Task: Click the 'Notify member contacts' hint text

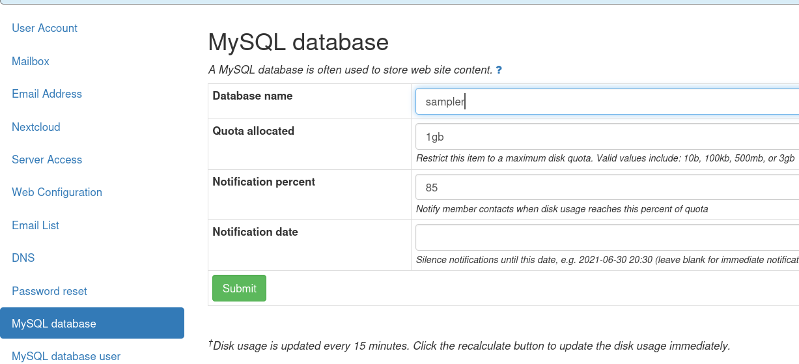Action: [562, 209]
